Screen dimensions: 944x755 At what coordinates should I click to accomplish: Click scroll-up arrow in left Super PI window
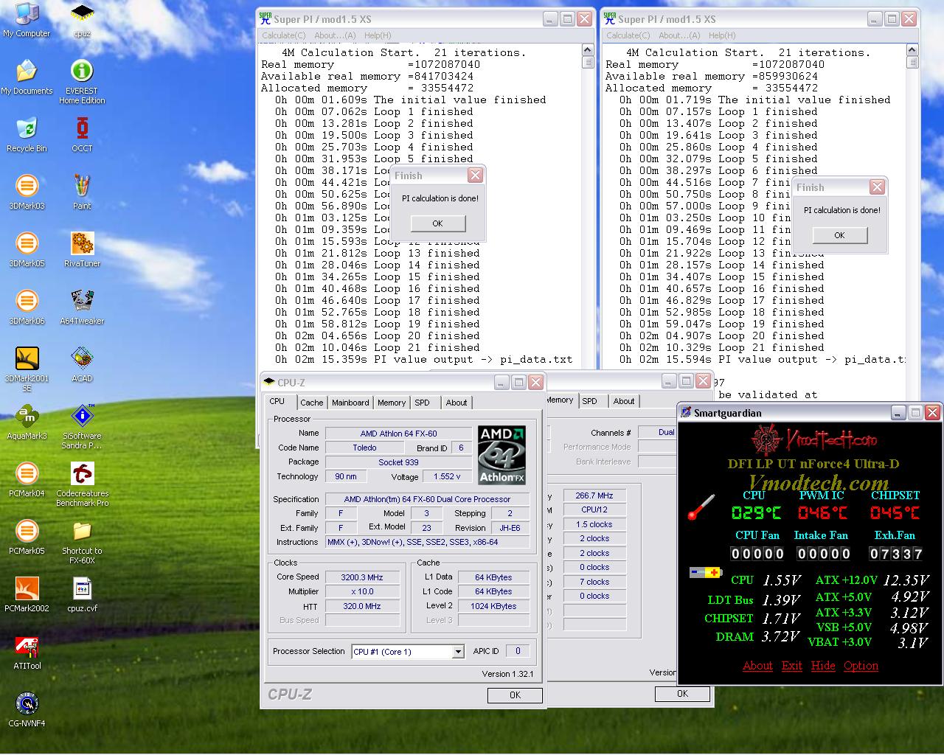(x=588, y=51)
